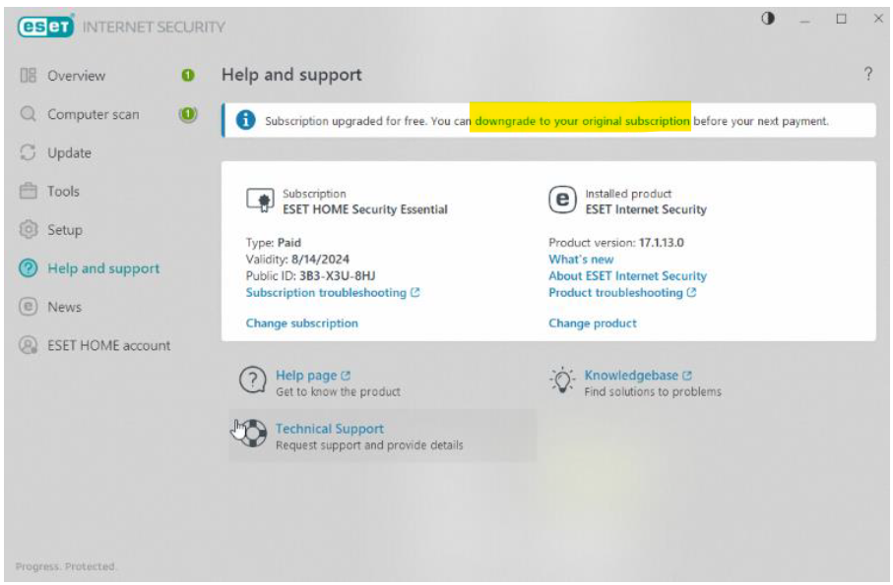Click the Installed product ESET icon
Screen dimensions: 893x585
[561, 201]
